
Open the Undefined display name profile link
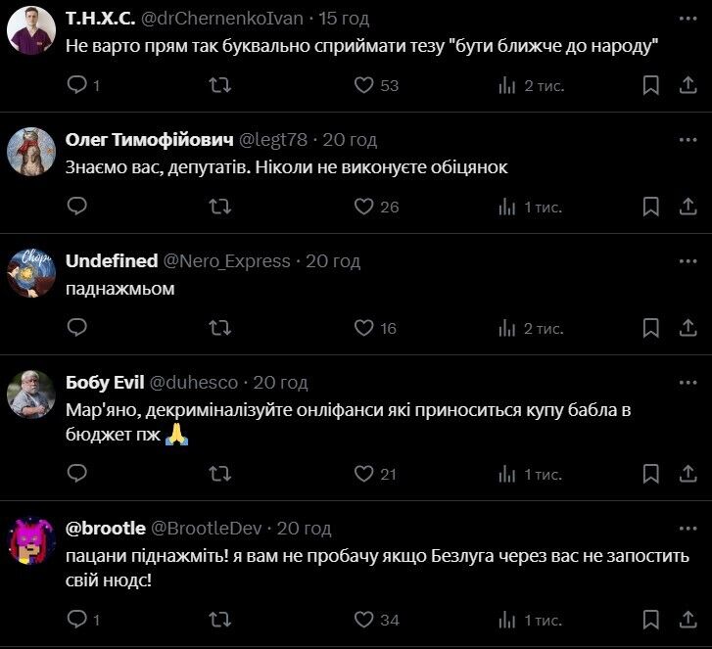pyautogui.click(x=112, y=261)
